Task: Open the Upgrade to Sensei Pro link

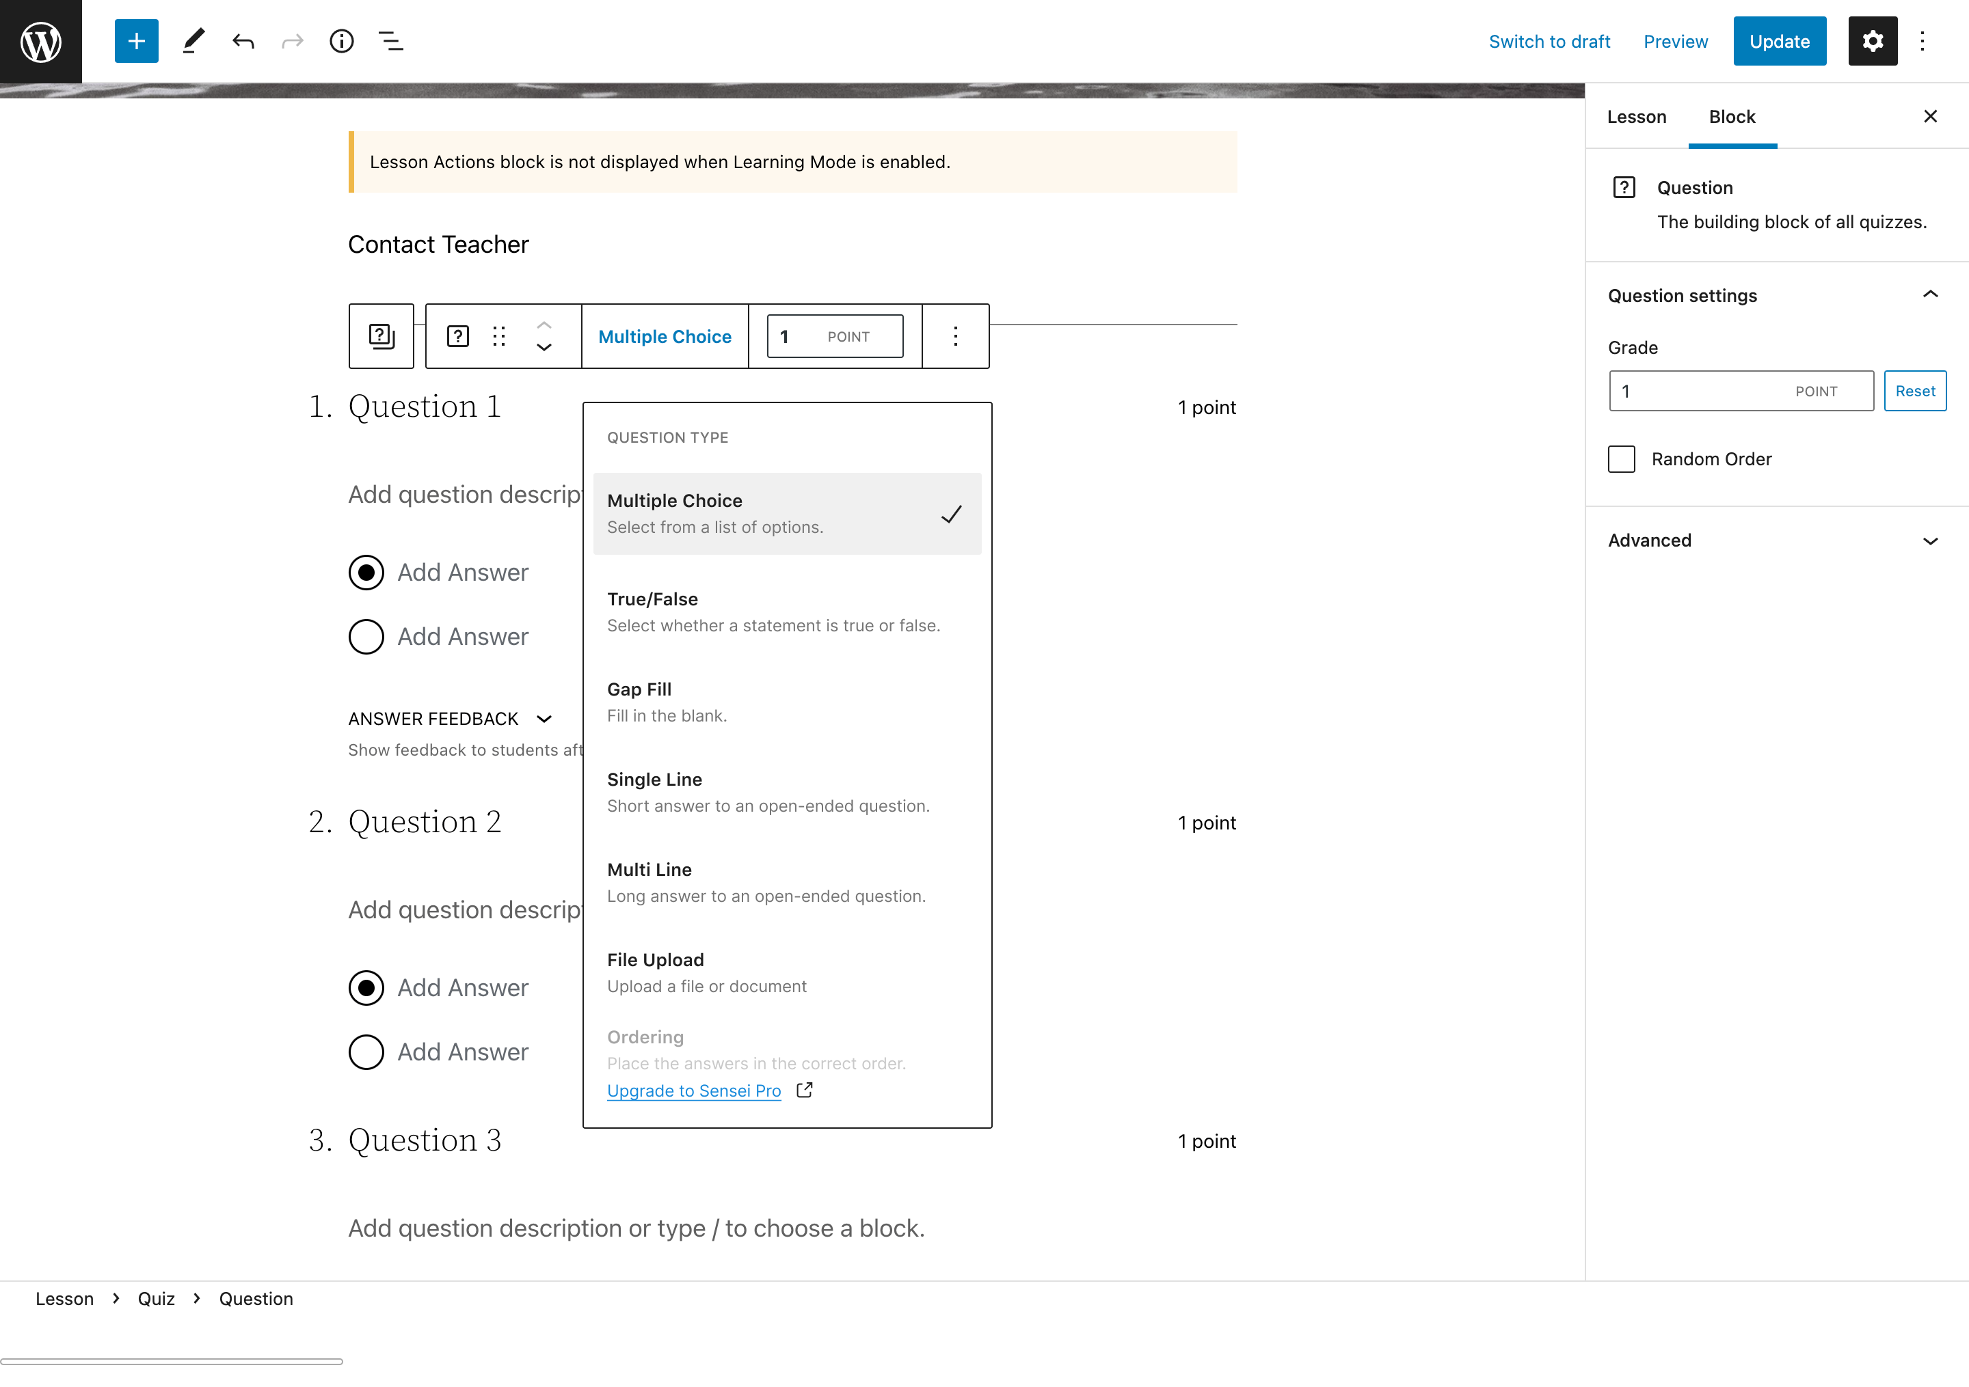Action: pyautogui.click(x=694, y=1090)
